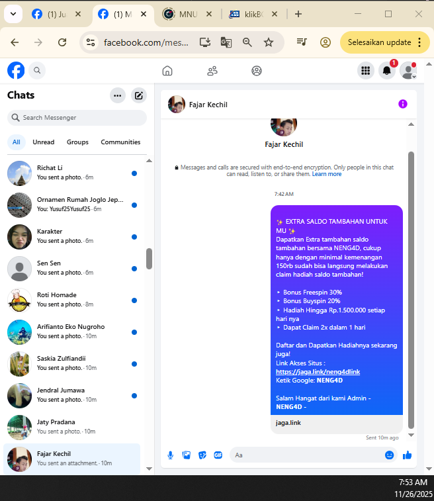The height and width of the screenshot is (501, 434).
Task: Open Chrome profile icon
Action: pyautogui.click(x=325, y=42)
